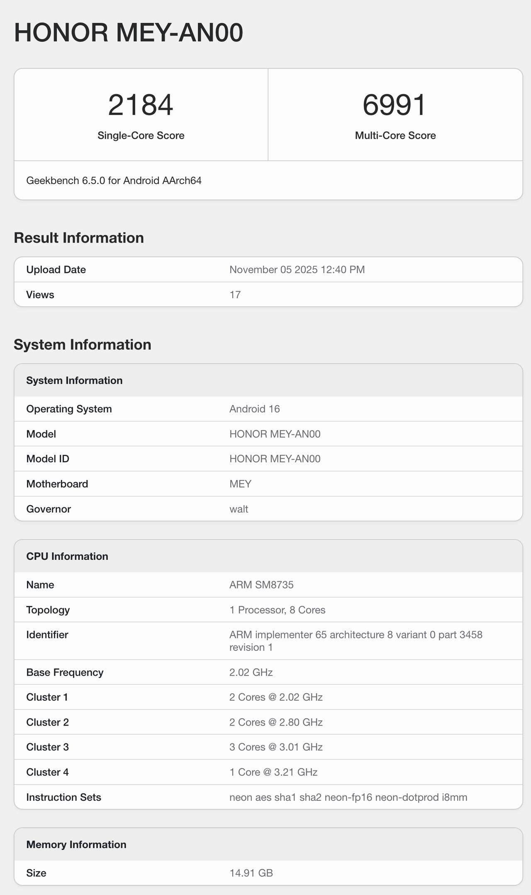
Task: Click the Governor value walt
Action: pos(239,509)
